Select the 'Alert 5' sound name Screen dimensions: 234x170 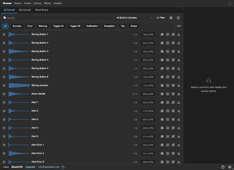pyautogui.click(x=35, y=137)
